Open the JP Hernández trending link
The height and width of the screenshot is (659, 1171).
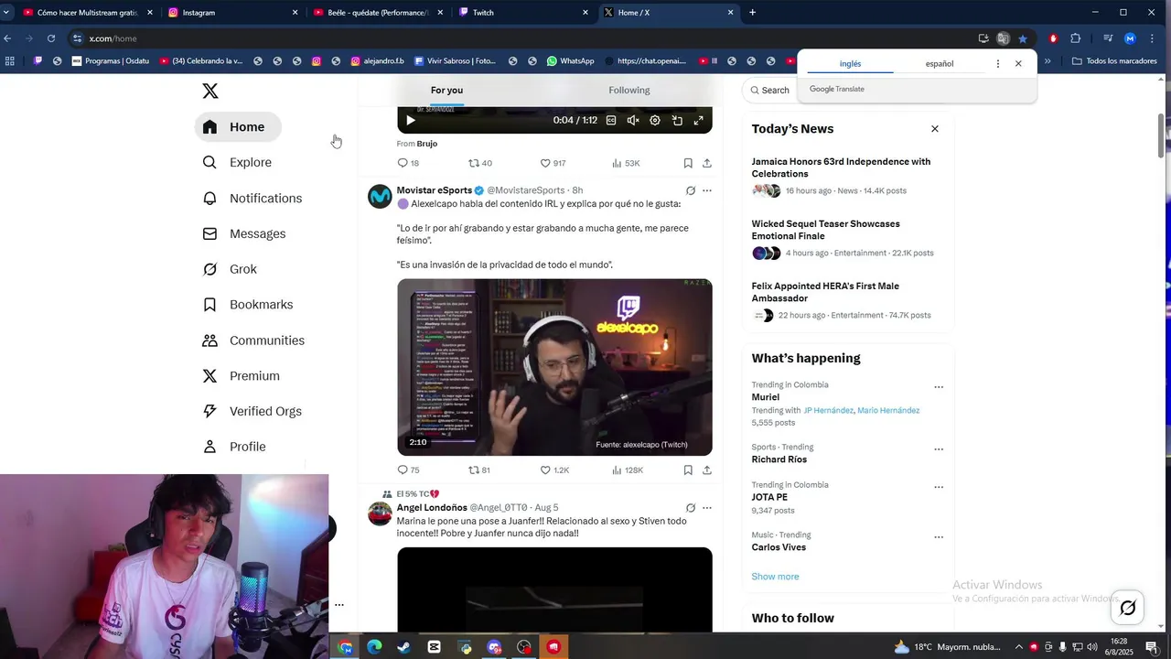(829, 411)
